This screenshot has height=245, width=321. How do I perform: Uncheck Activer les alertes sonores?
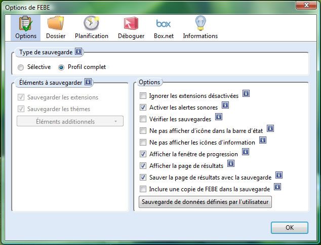143,107
